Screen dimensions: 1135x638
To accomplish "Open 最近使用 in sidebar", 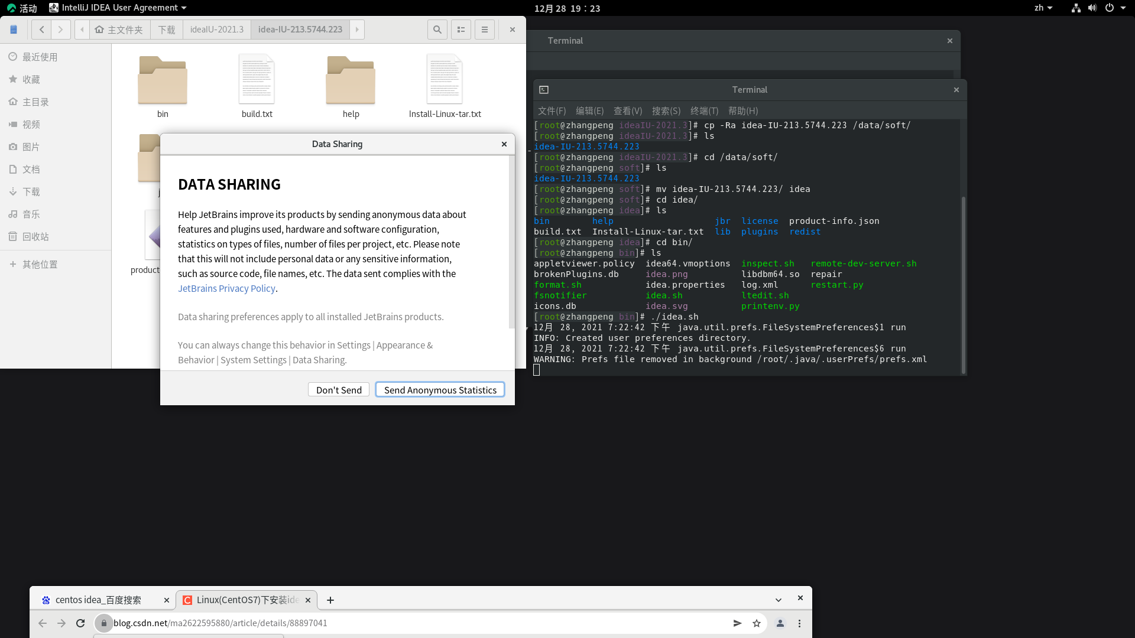I will click(56, 57).
